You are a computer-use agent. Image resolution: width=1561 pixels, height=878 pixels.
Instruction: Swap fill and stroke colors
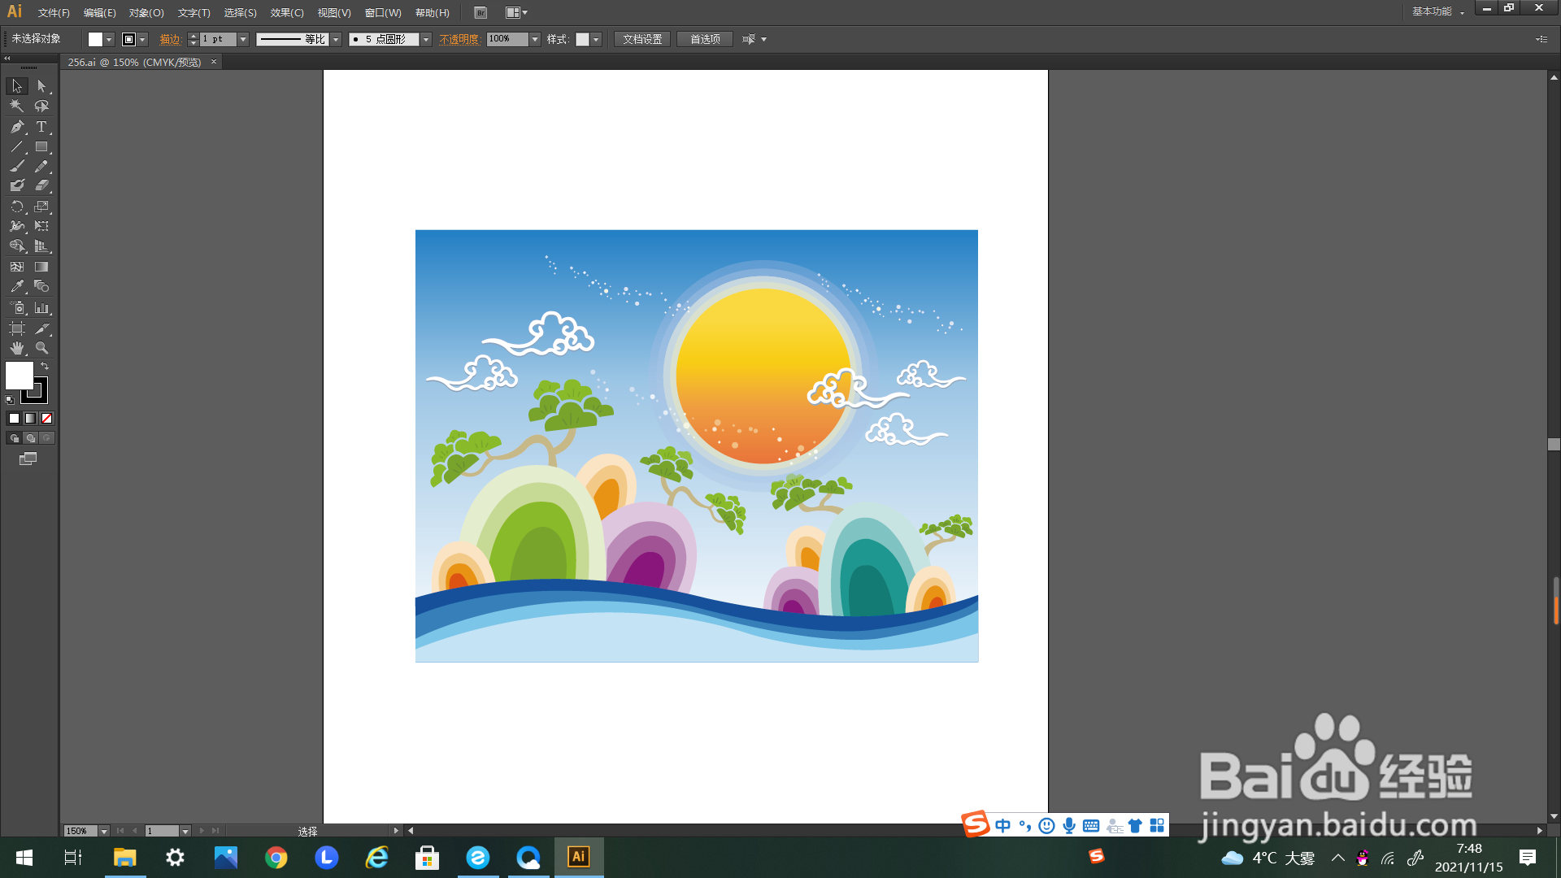tap(45, 367)
